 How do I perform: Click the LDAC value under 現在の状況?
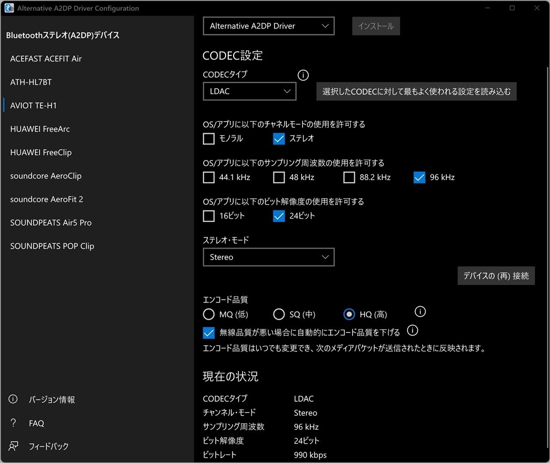click(304, 399)
